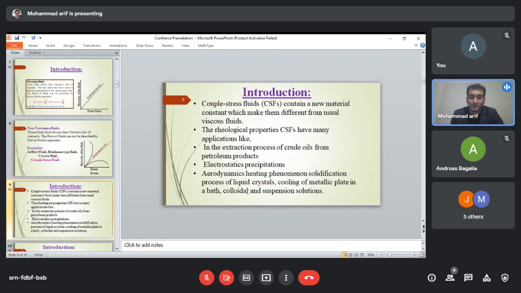Click the zoom out minus button
521x293 pixels.
click(x=379, y=255)
